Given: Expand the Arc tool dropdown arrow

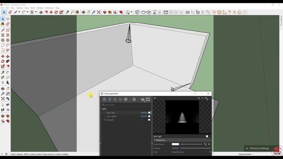Looking at the screenshot, I should click(x=27, y=12).
